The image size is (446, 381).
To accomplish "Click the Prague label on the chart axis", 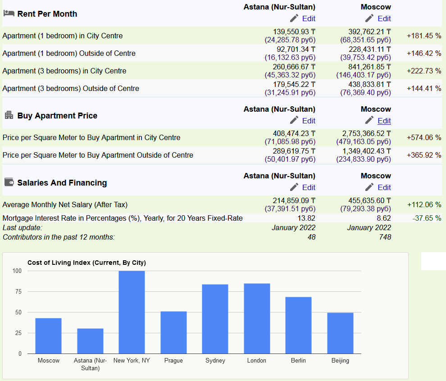I will [x=173, y=361].
